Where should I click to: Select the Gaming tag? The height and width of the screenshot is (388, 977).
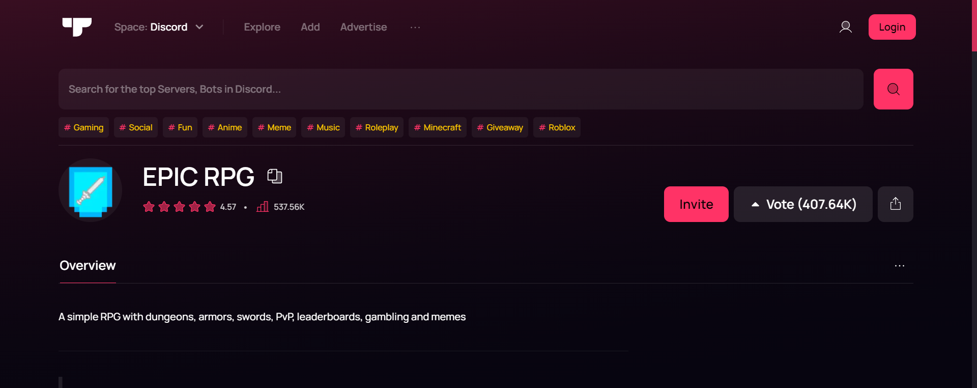(x=84, y=127)
